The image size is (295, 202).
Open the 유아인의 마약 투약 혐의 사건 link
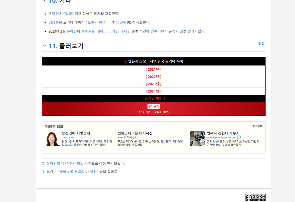click(x=69, y=164)
